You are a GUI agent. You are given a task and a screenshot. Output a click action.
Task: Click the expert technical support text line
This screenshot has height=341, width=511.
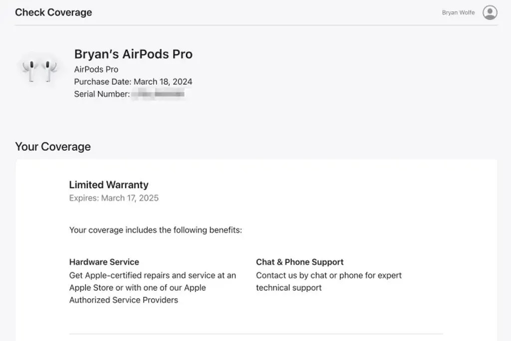coord(288,288)
